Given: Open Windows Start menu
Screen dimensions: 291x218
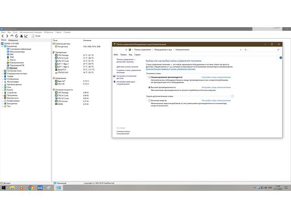Looking at the screenshot, I should 4,188.
